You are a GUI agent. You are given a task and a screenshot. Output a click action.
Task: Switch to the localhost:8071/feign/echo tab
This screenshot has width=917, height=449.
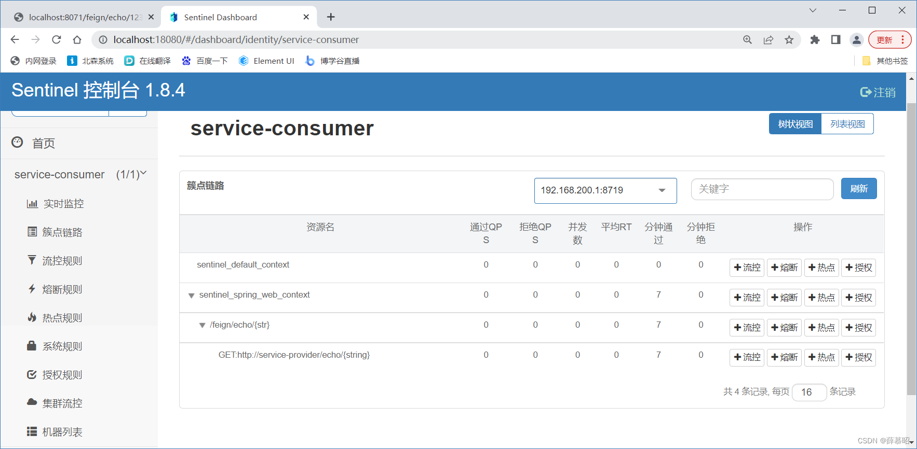pos(83,17)
